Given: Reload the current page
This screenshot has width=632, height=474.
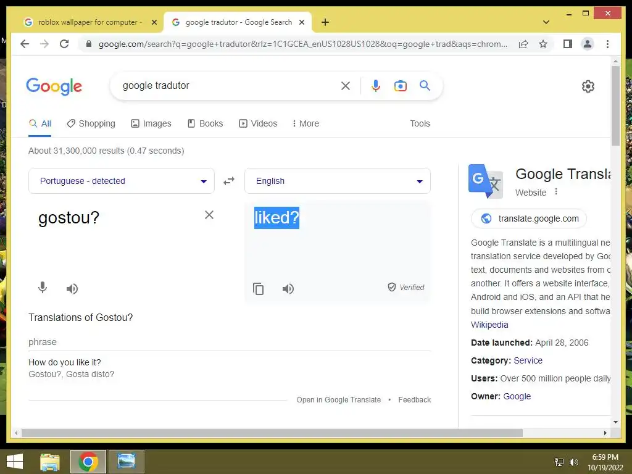Looking at the screenshot, I should click(64, 44).
